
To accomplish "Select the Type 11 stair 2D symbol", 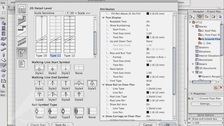I will 55,36.
